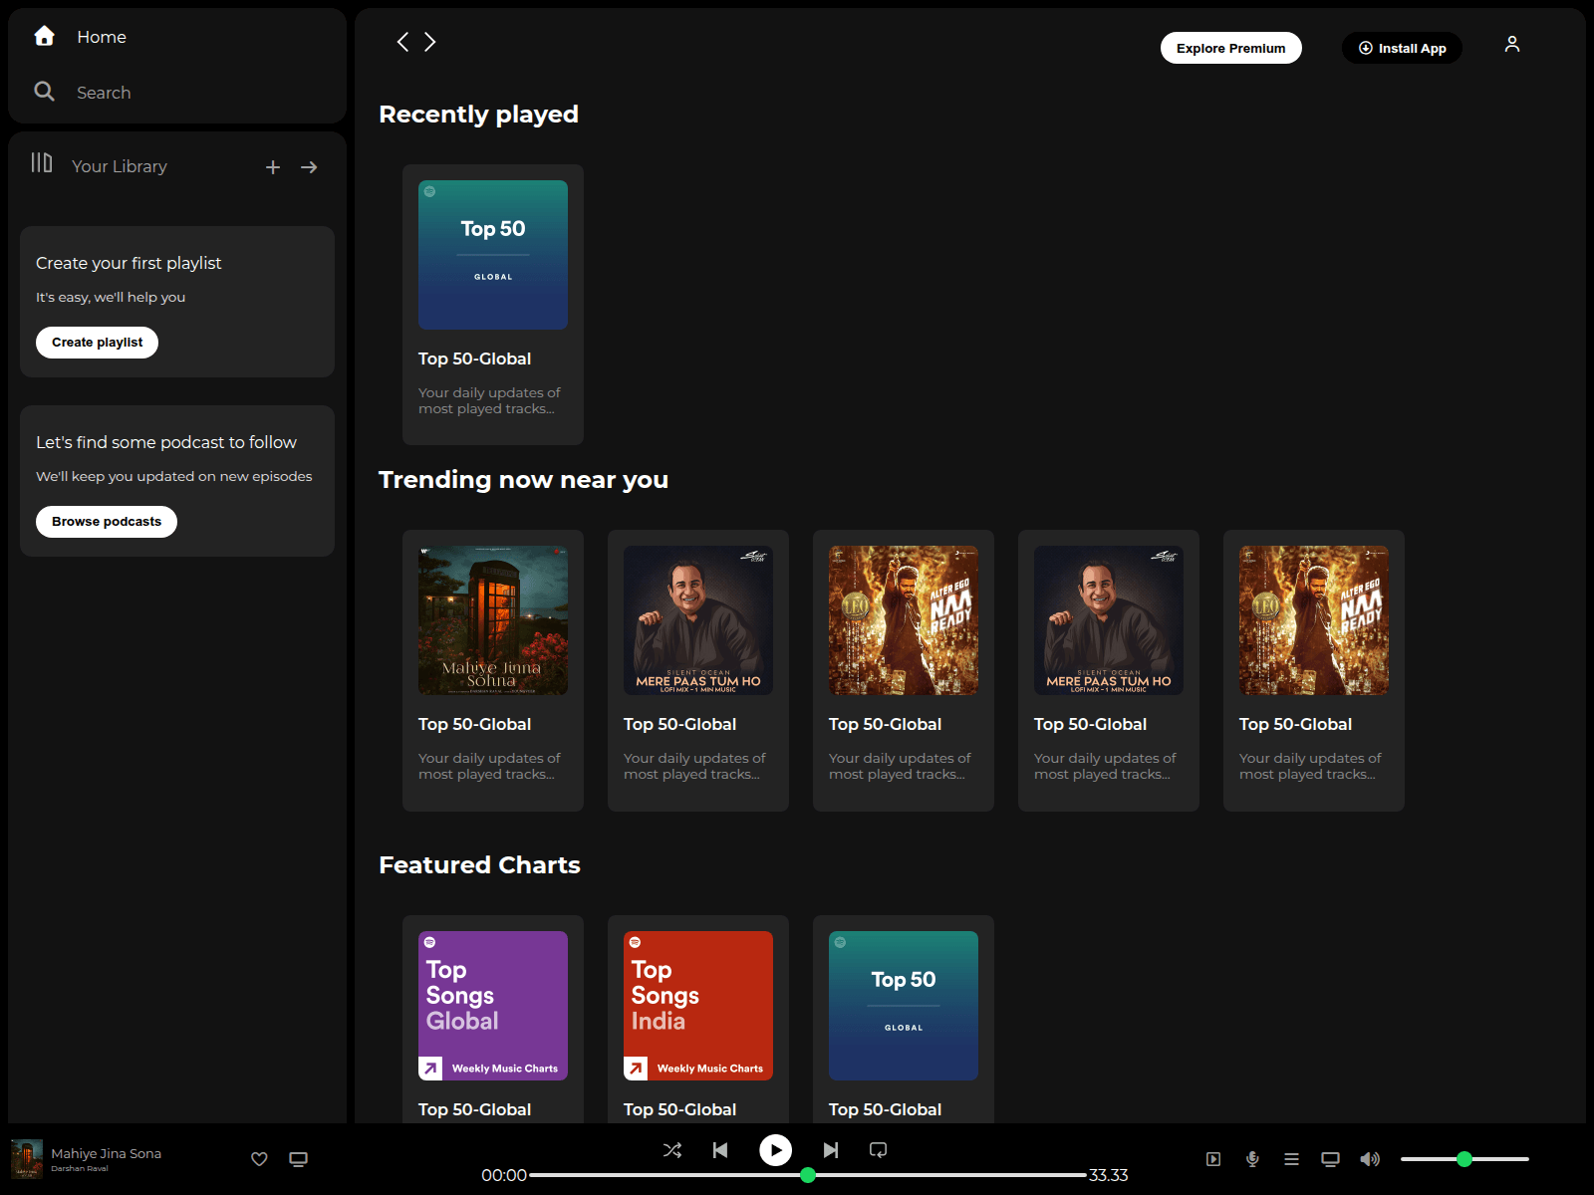Click total duration 33.33
This screenshot has width=1594, height=1195.
coord(1109,1175)
